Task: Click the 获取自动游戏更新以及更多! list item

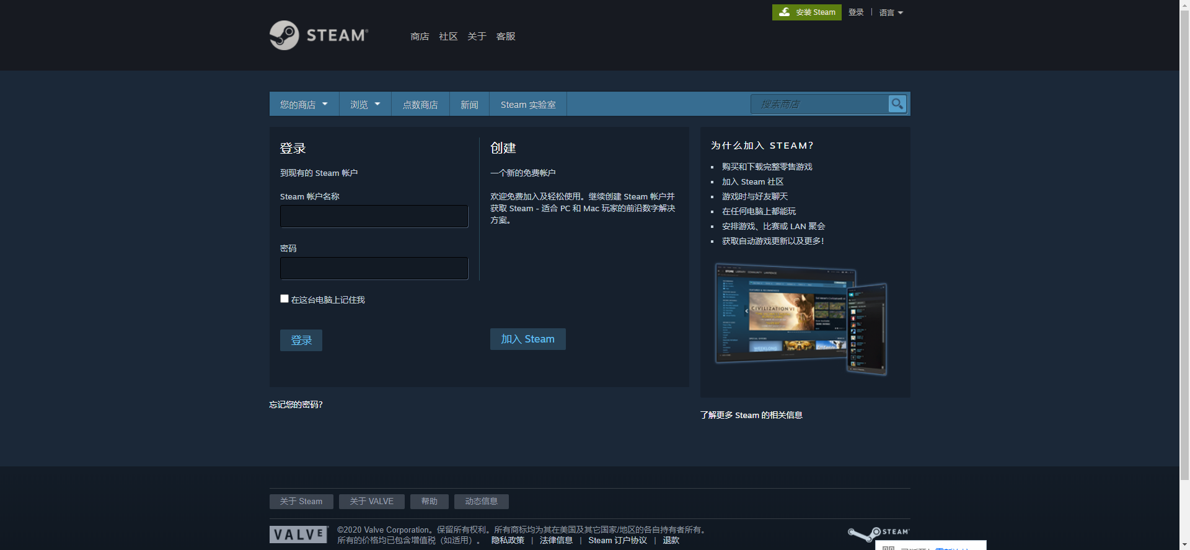Action: 773,241
